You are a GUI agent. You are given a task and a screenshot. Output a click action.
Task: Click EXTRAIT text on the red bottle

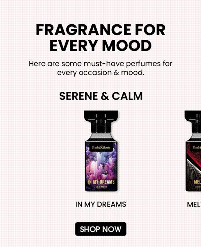pos(198,187)
